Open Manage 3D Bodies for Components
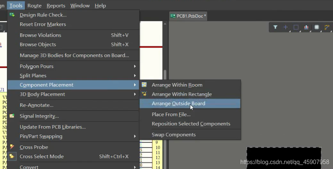This screenshot has height=169, width=333. tap(73, 55)
